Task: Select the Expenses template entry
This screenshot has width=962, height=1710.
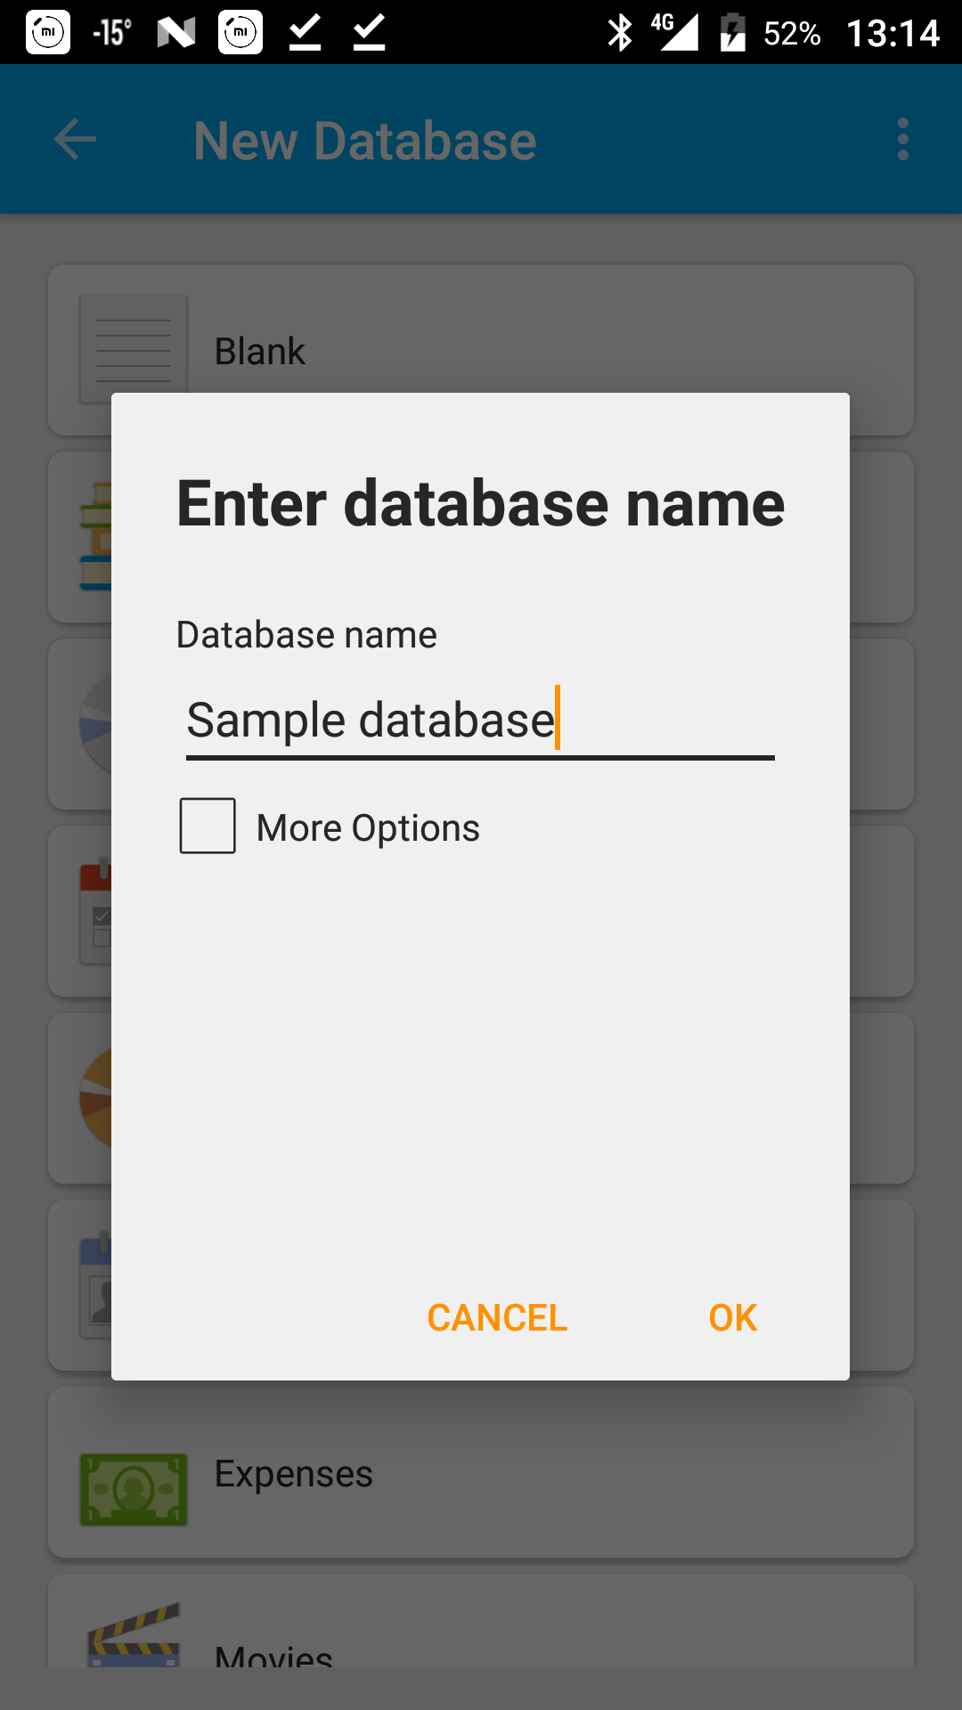Action: pyautogui.click(x=481, y=1472)
